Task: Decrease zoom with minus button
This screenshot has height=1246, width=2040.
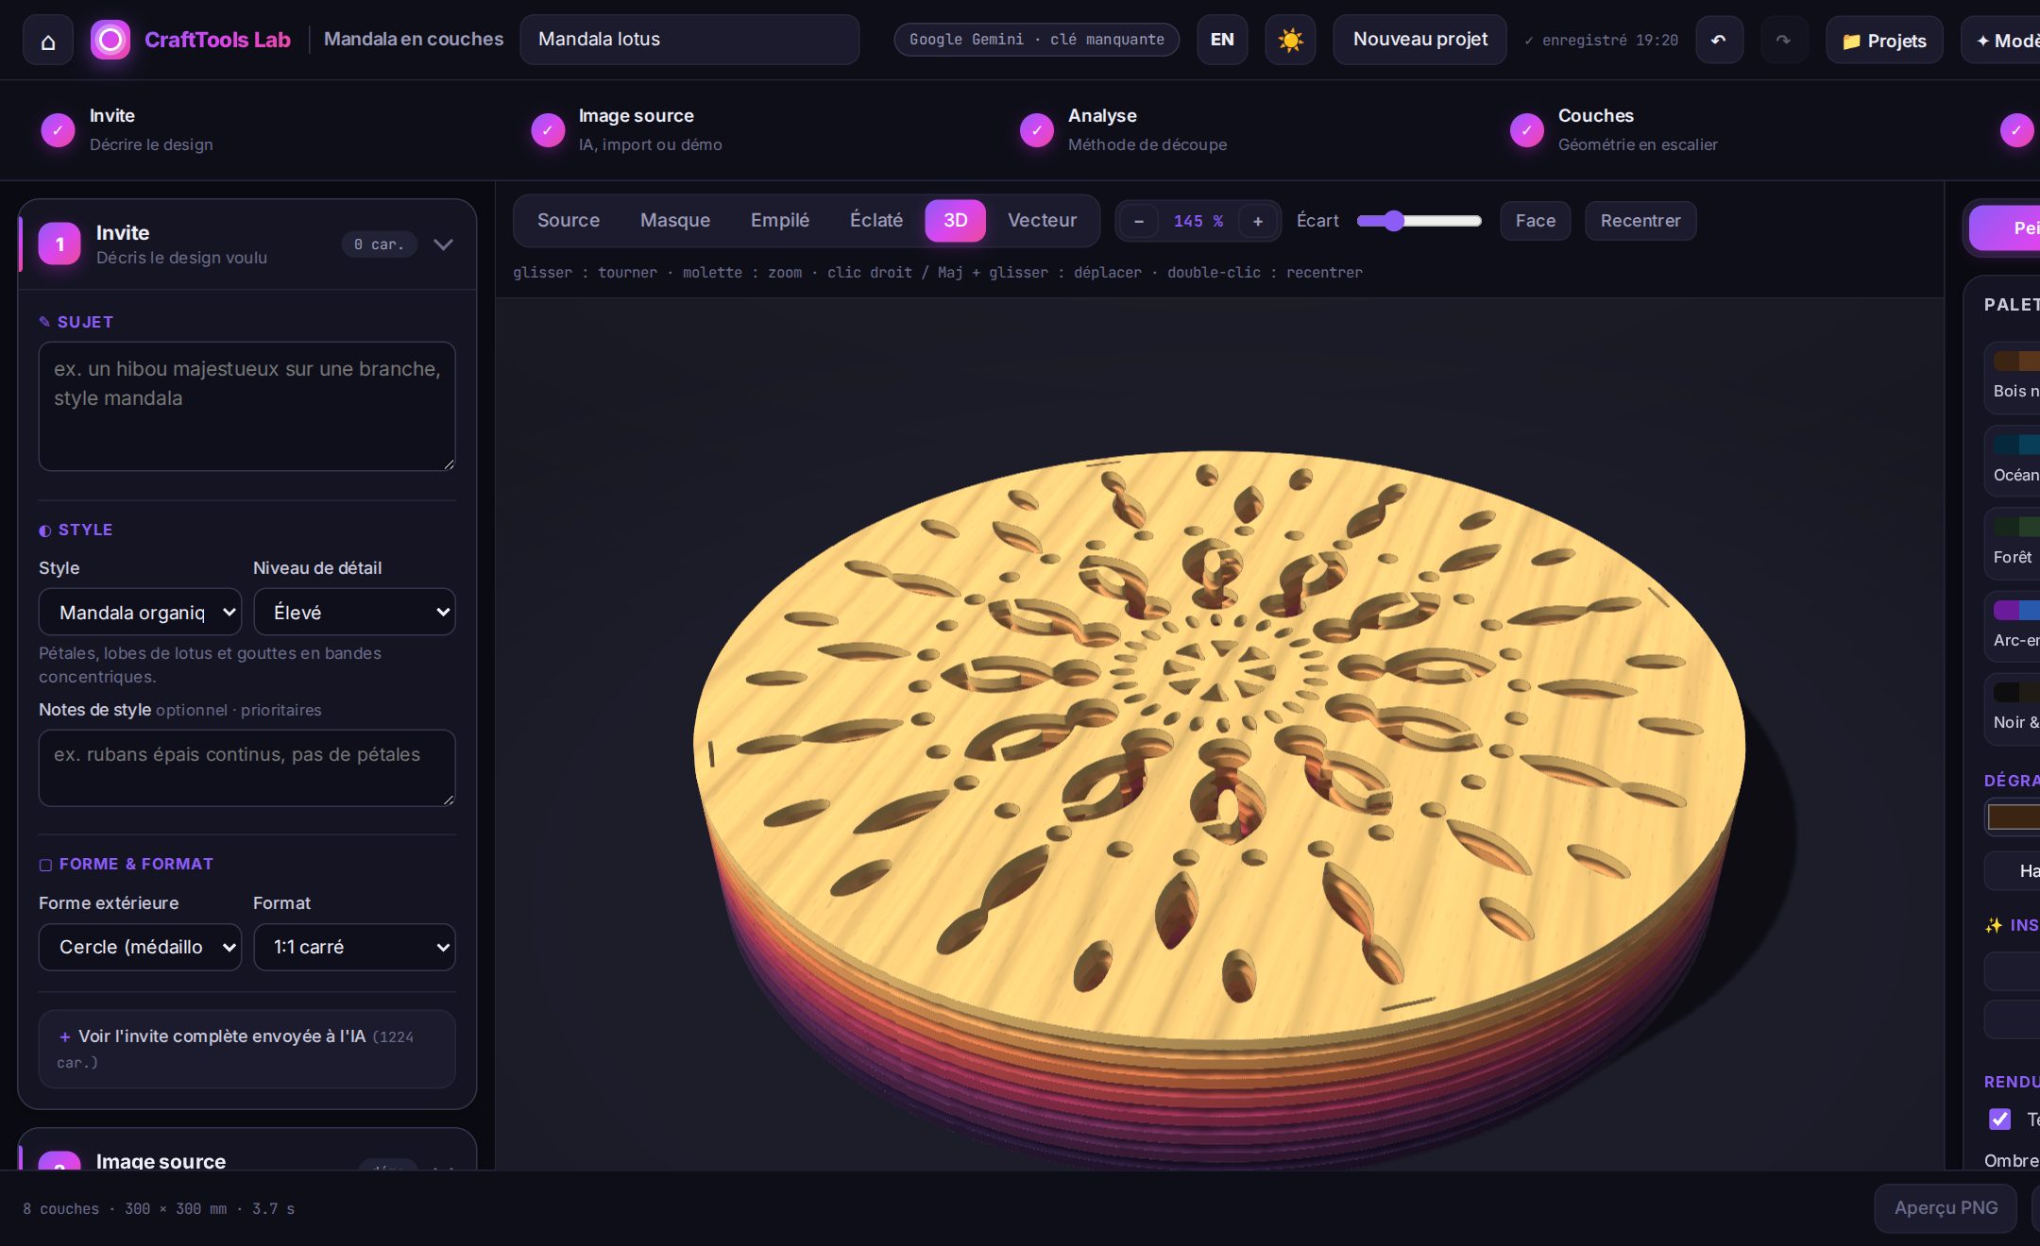Action: pyautogui.click(x=1139, y=221)
